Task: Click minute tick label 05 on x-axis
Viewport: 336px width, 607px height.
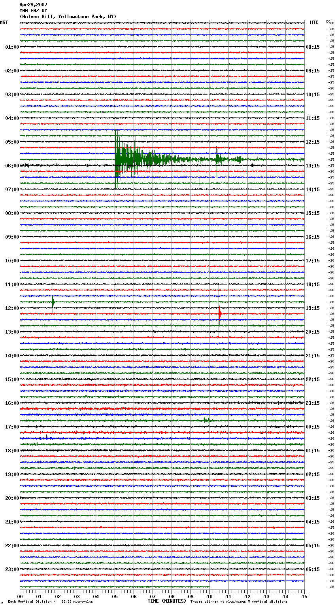Action: click(x=115, y=596)
